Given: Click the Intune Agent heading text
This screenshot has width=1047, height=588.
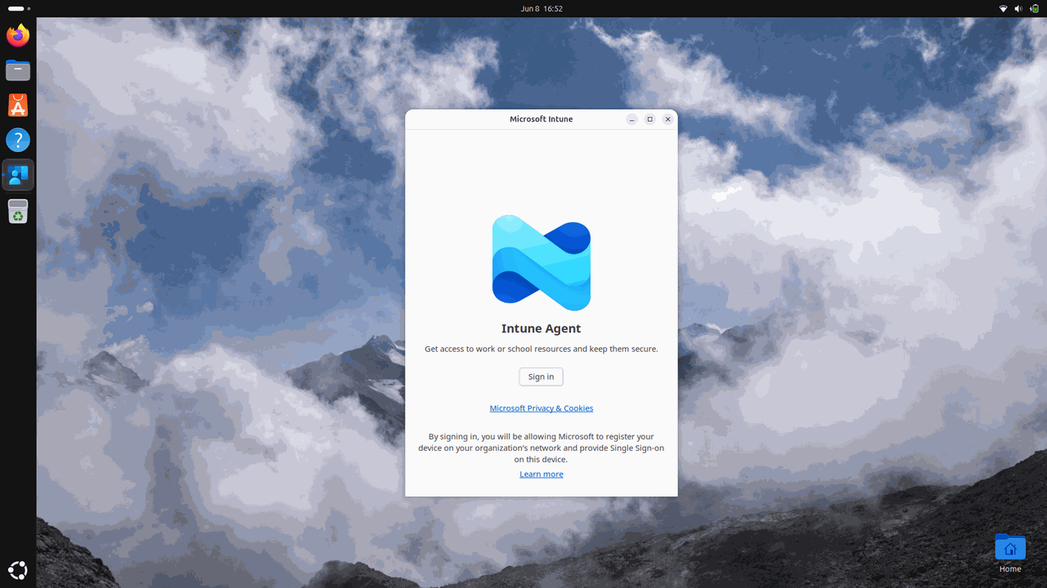Looking at the screenshot, I should [541, 328].
